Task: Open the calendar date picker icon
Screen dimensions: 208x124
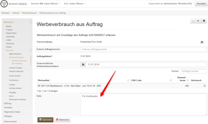Action: (83, 64)
